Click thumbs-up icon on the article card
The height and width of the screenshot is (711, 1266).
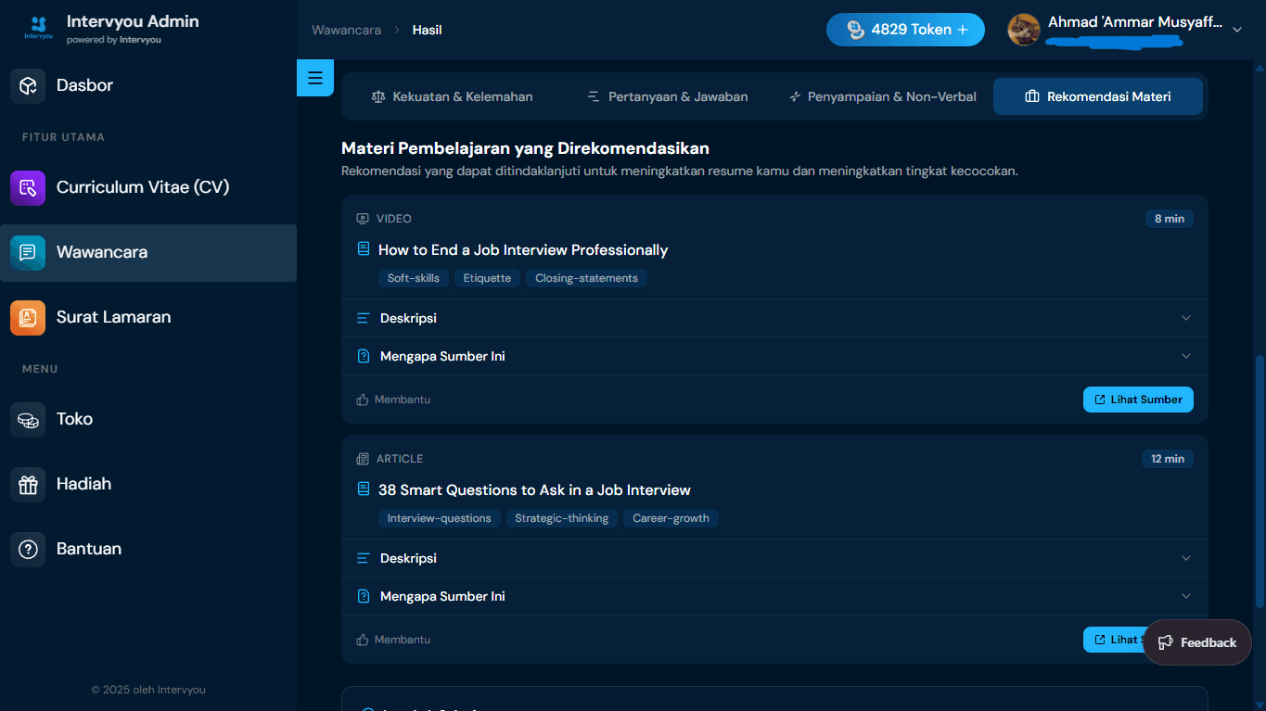click(363, 640)
